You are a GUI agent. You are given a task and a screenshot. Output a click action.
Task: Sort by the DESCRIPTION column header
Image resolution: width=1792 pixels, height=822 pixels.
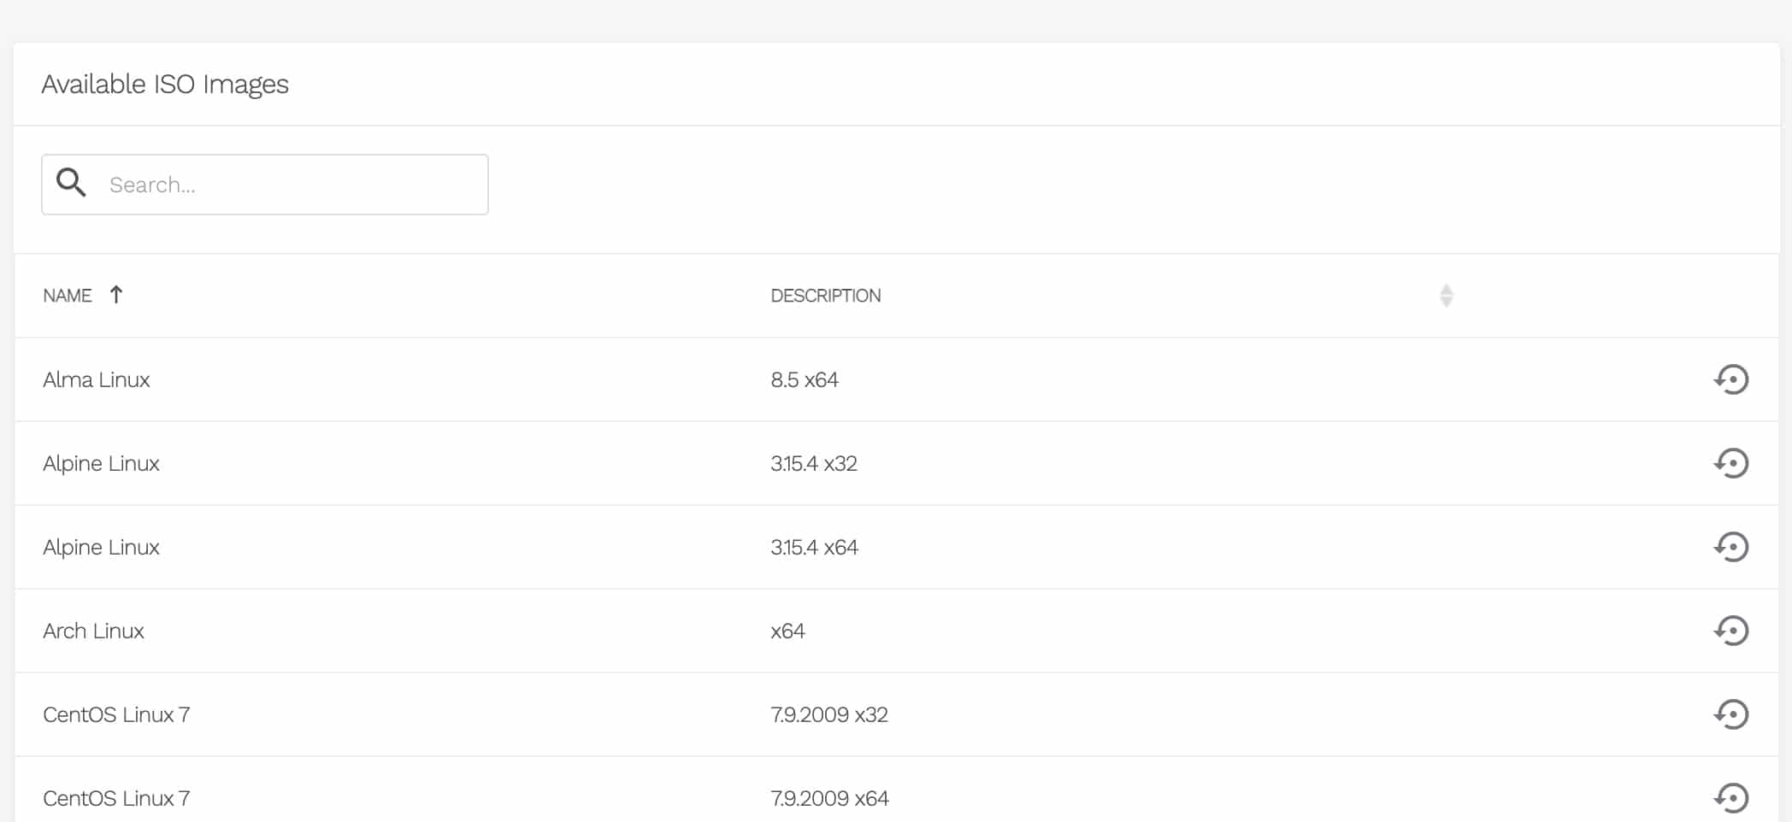point(825,296)
